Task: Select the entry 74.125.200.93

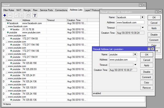Action: 47,69
